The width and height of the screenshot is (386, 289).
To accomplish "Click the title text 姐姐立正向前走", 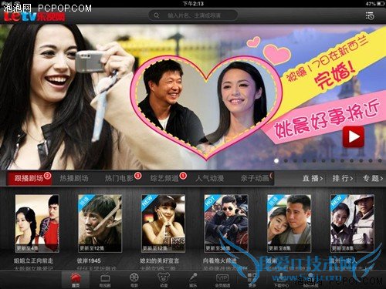I will (33, 260).
